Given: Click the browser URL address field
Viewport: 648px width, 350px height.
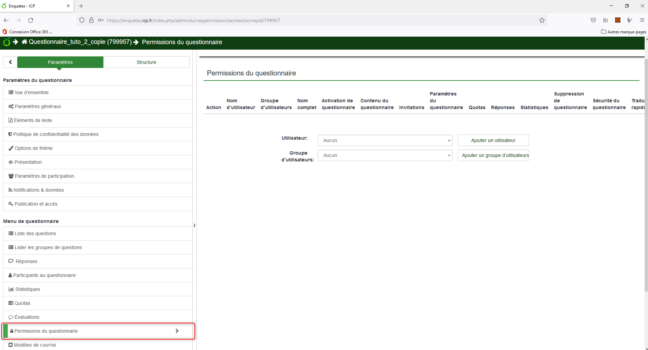Looking at the screenshot, I should tap(306, 20).
